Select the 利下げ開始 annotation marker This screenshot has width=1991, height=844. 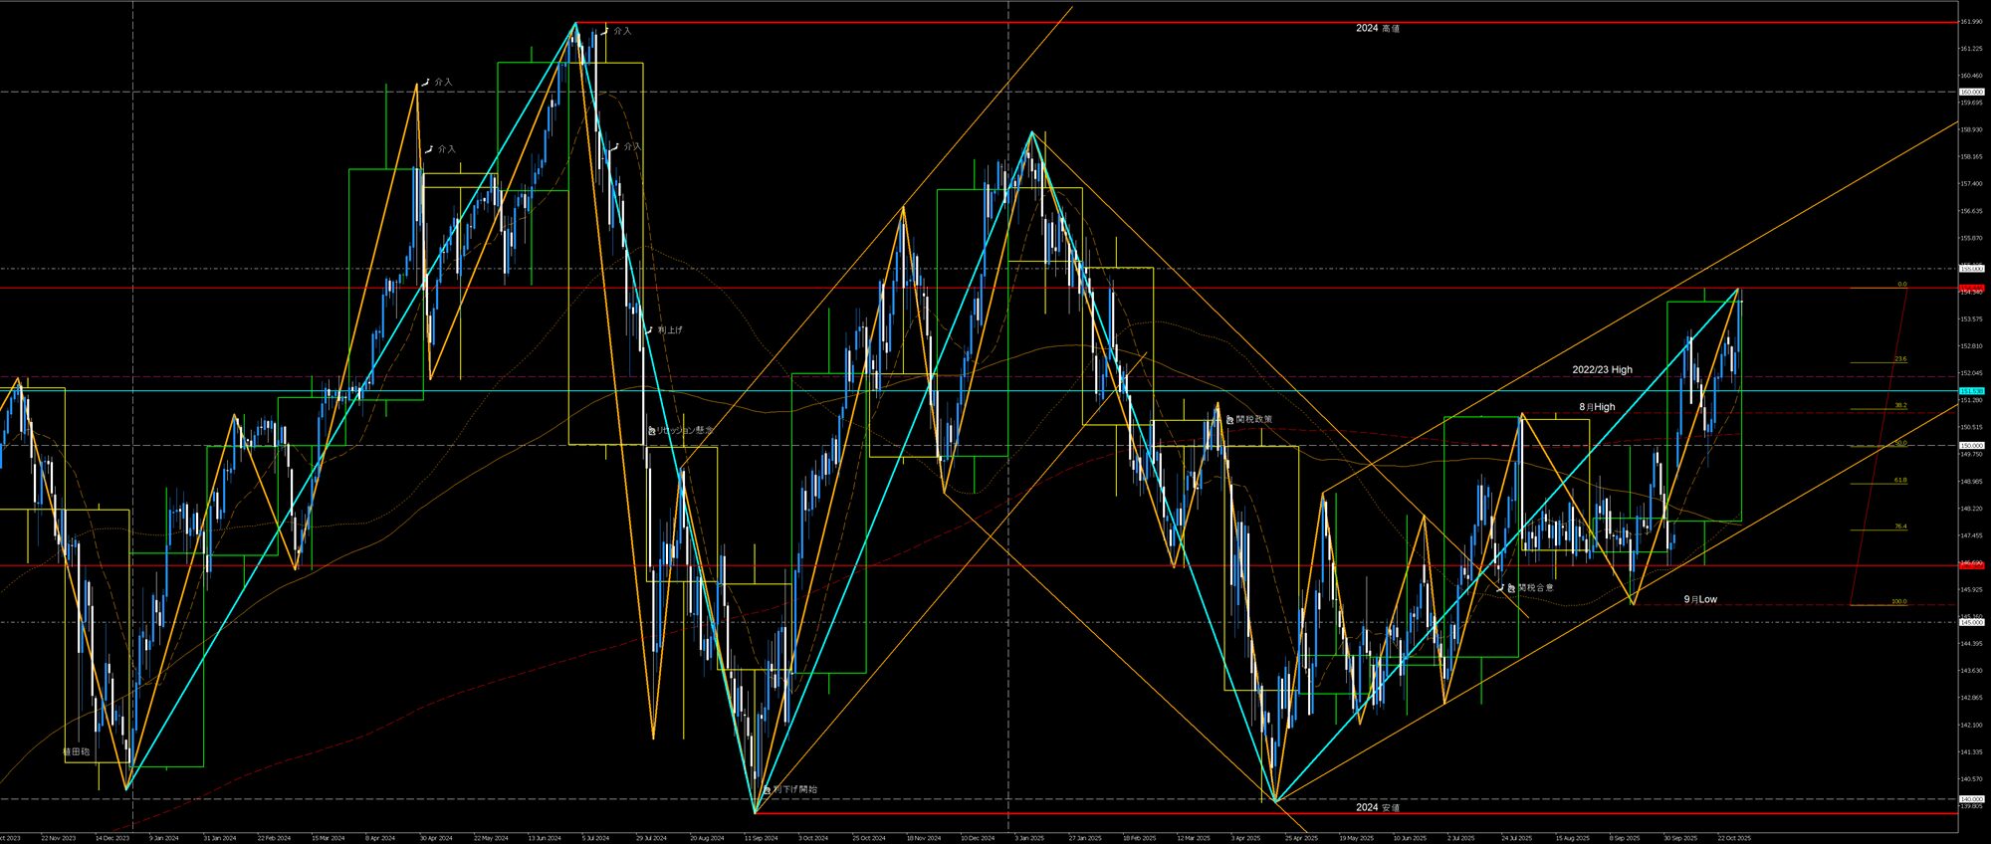(766, 789)
